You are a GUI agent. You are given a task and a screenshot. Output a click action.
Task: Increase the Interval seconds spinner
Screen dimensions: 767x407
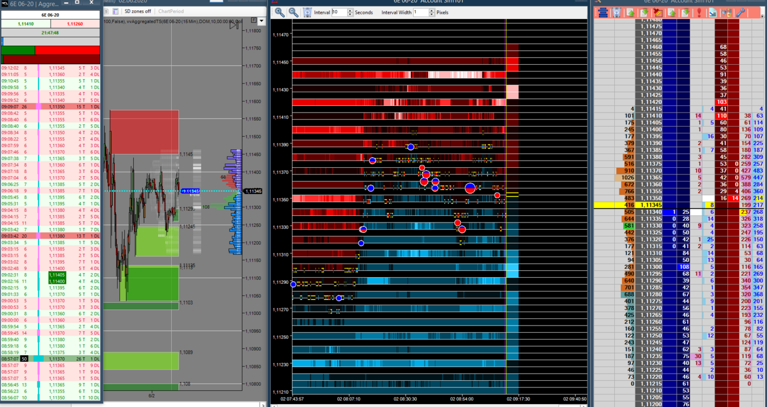pyautogui.click(x=350, y=10)
